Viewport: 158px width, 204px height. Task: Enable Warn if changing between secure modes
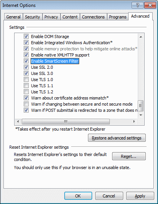(x=26, y=104)
